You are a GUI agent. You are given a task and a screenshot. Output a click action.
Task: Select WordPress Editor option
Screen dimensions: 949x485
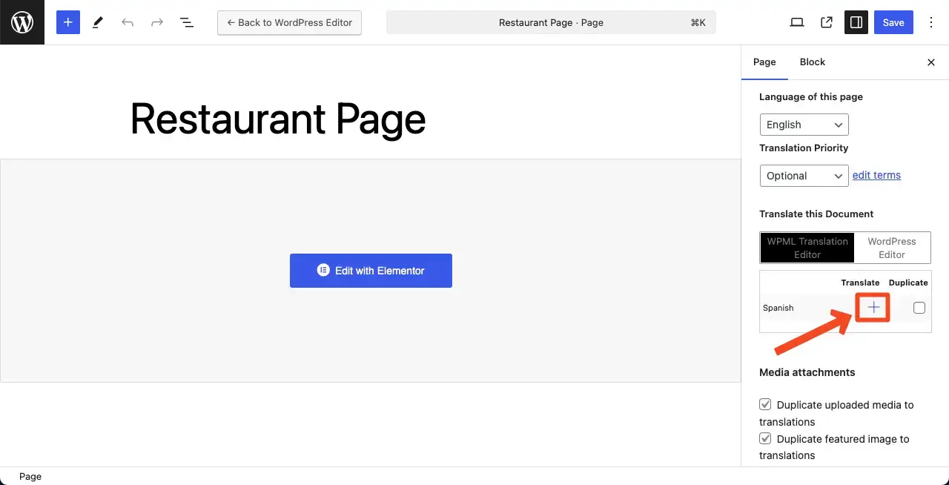point(892,248)
